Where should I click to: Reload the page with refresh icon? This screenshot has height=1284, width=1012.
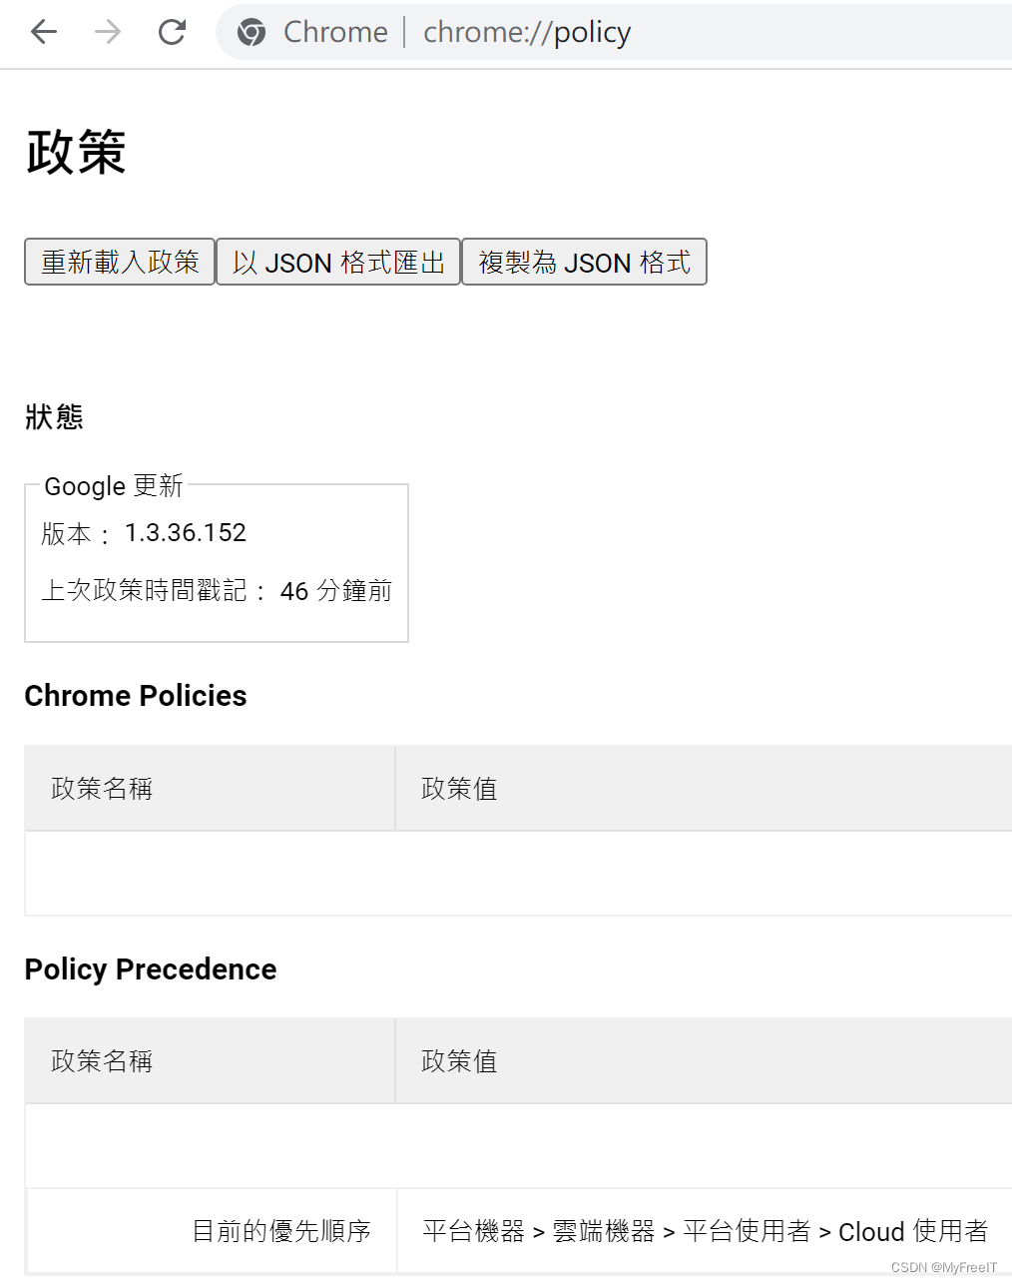point(172,32)
